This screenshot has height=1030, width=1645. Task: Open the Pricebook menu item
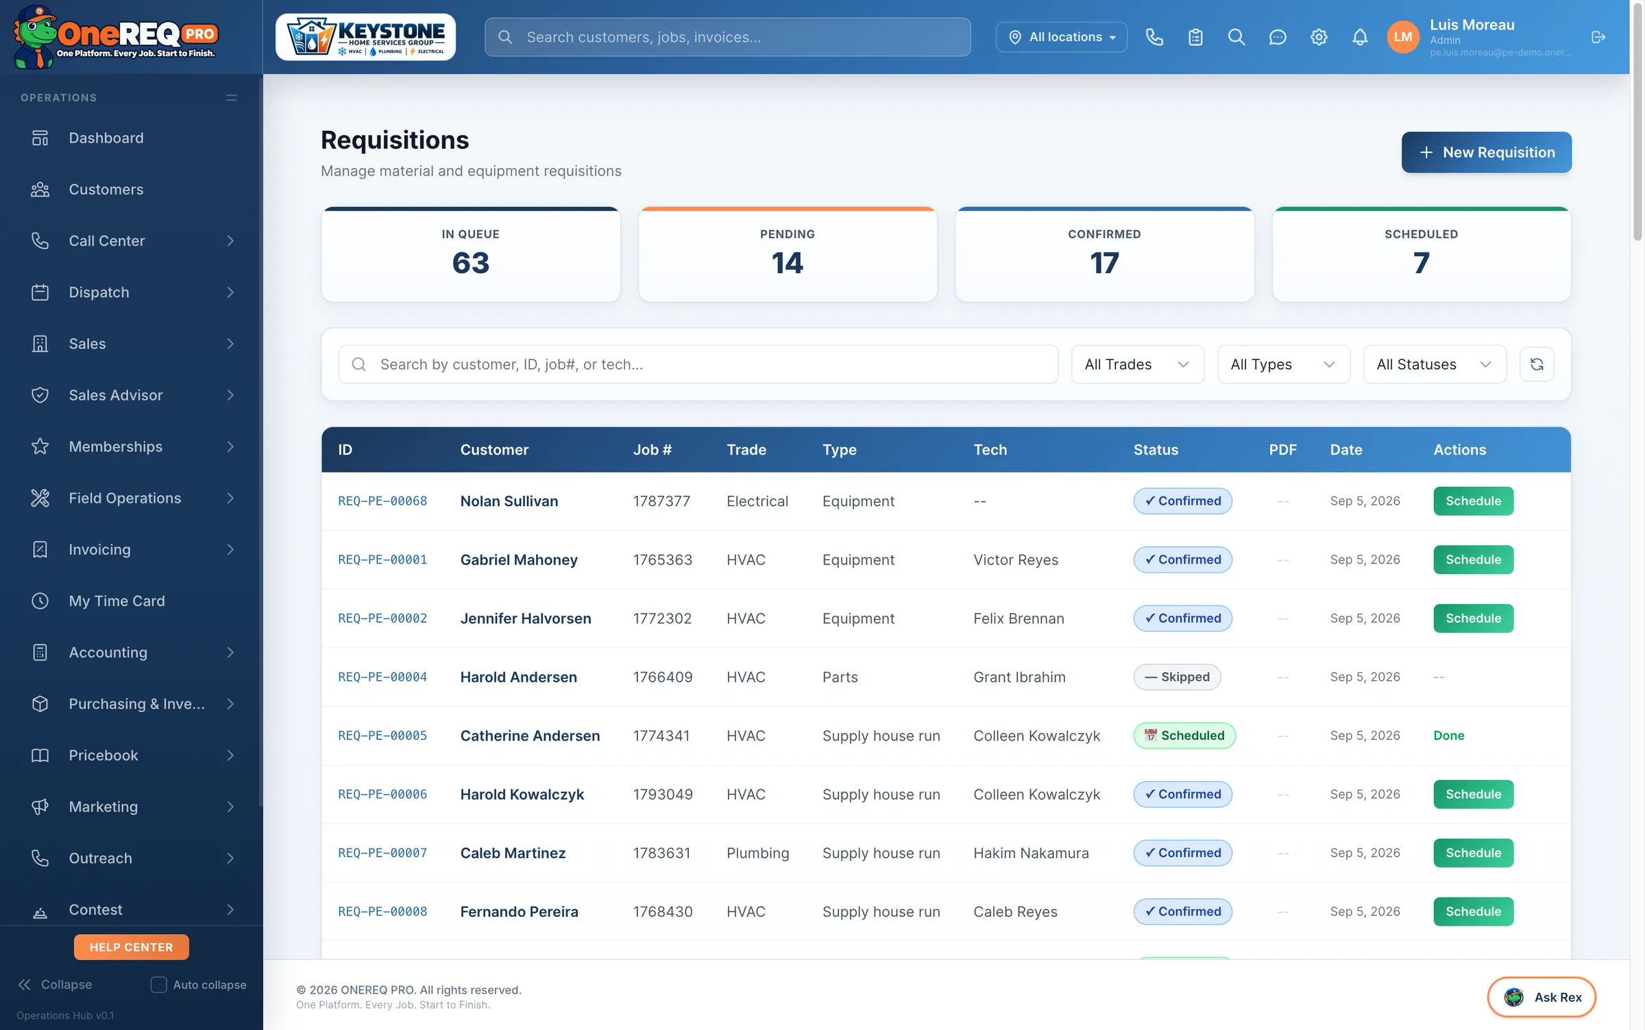[x=130, y=755]
